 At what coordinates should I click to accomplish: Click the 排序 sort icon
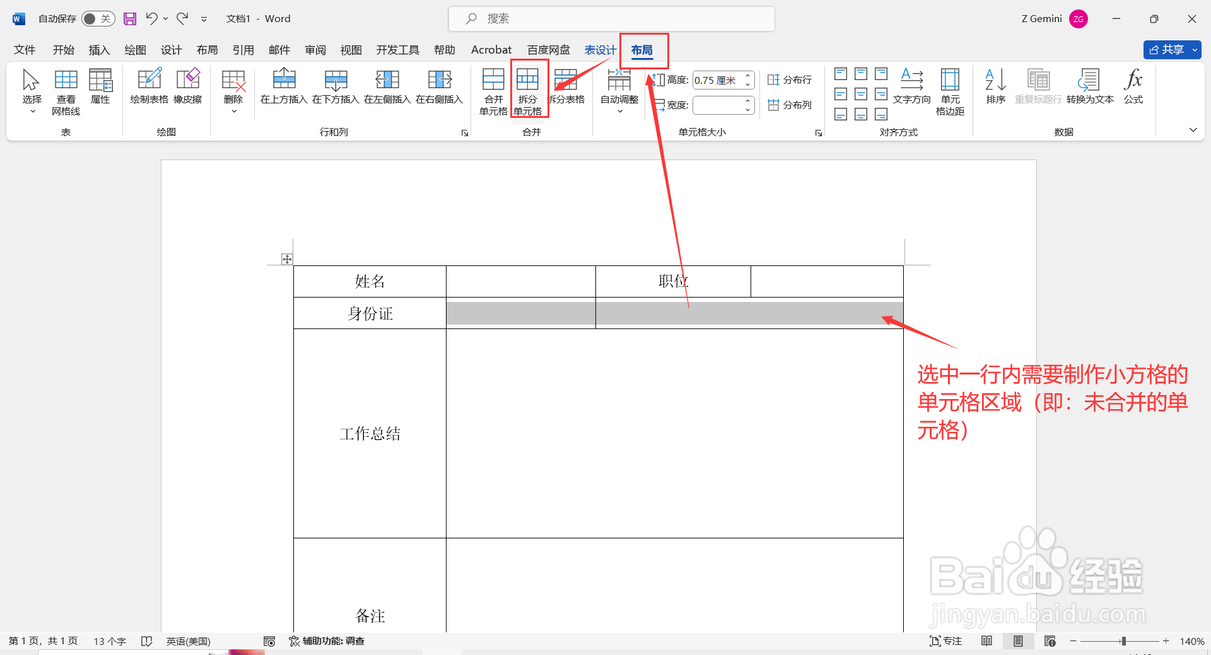point(995,85)
